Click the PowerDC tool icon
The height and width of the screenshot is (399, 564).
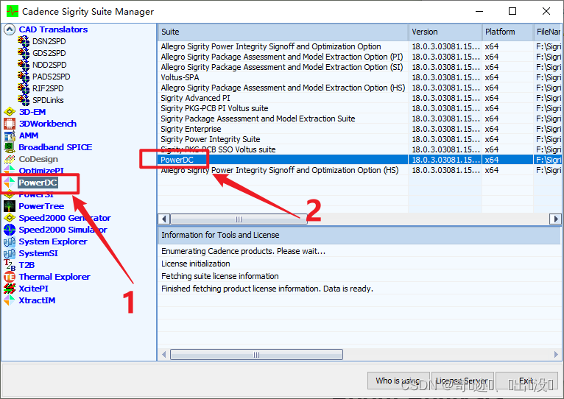click(x=10, y=183)
